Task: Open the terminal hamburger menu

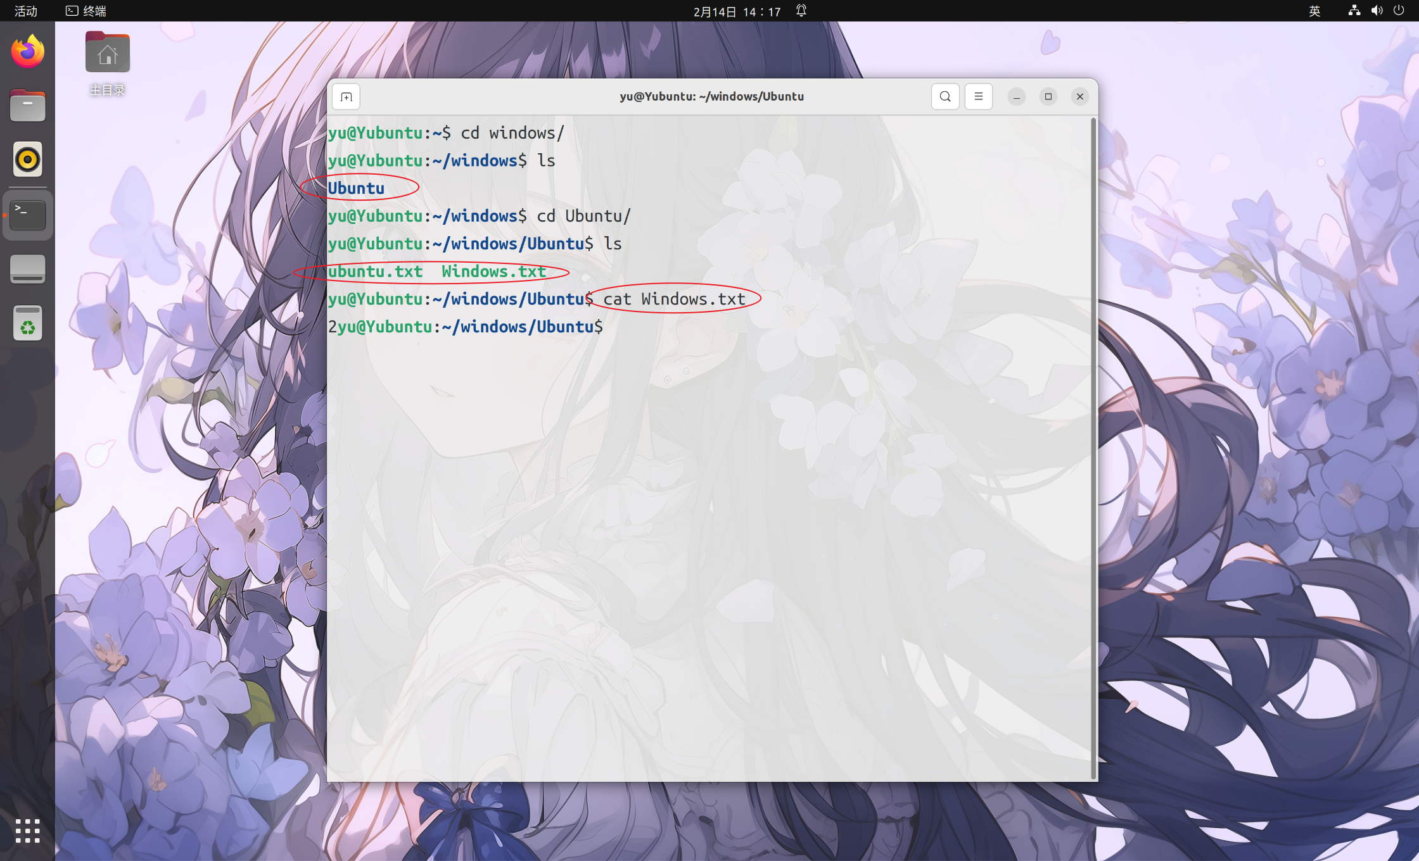Action: tap(978, 97)
